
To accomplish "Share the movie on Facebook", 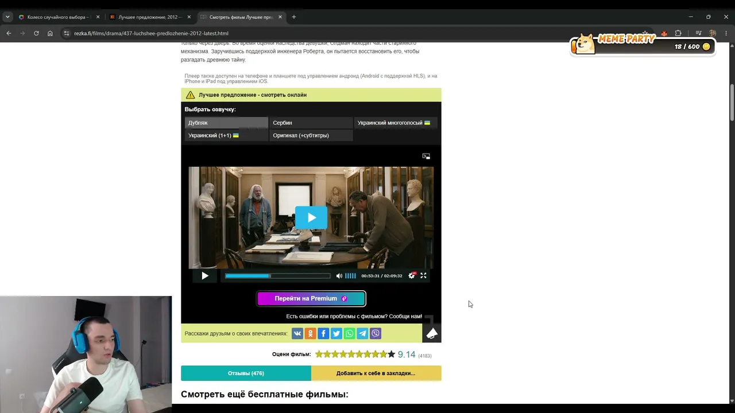I will [323, 333].
